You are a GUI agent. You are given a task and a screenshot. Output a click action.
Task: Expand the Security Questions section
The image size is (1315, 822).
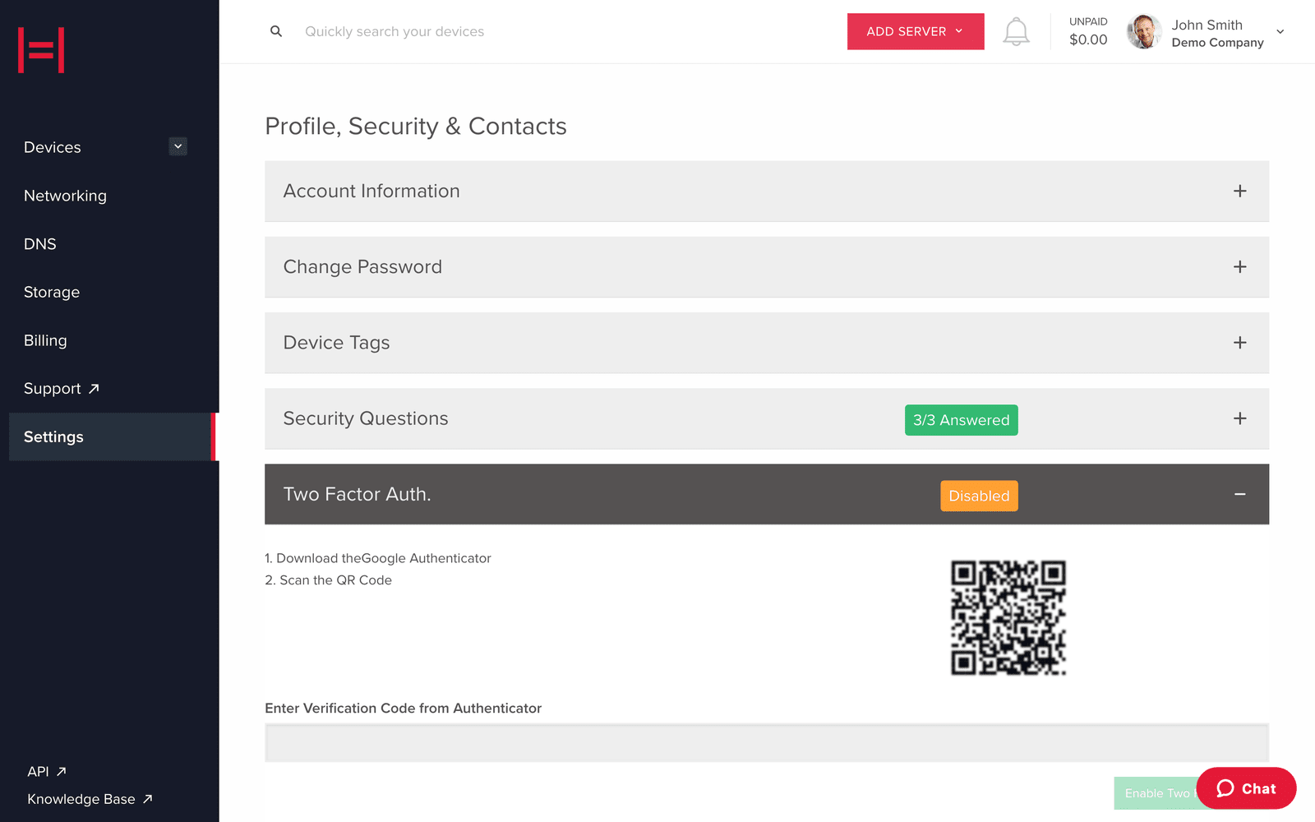point(1239,418)
